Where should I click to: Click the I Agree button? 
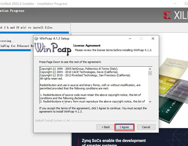124,127
